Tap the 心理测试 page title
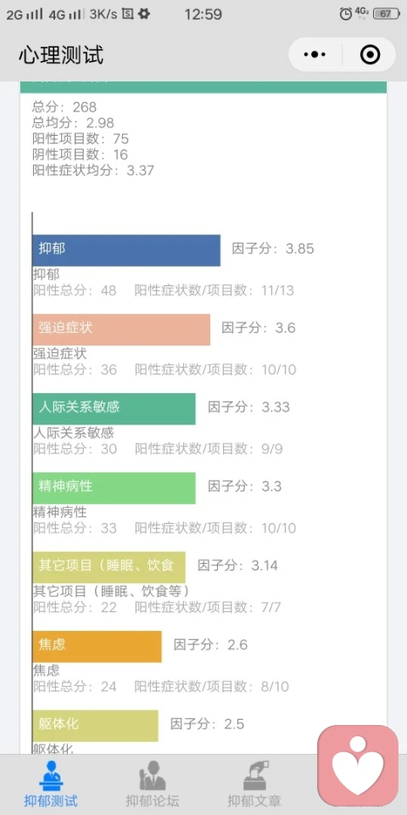This screenshot has height=815, width=407. 61,54
